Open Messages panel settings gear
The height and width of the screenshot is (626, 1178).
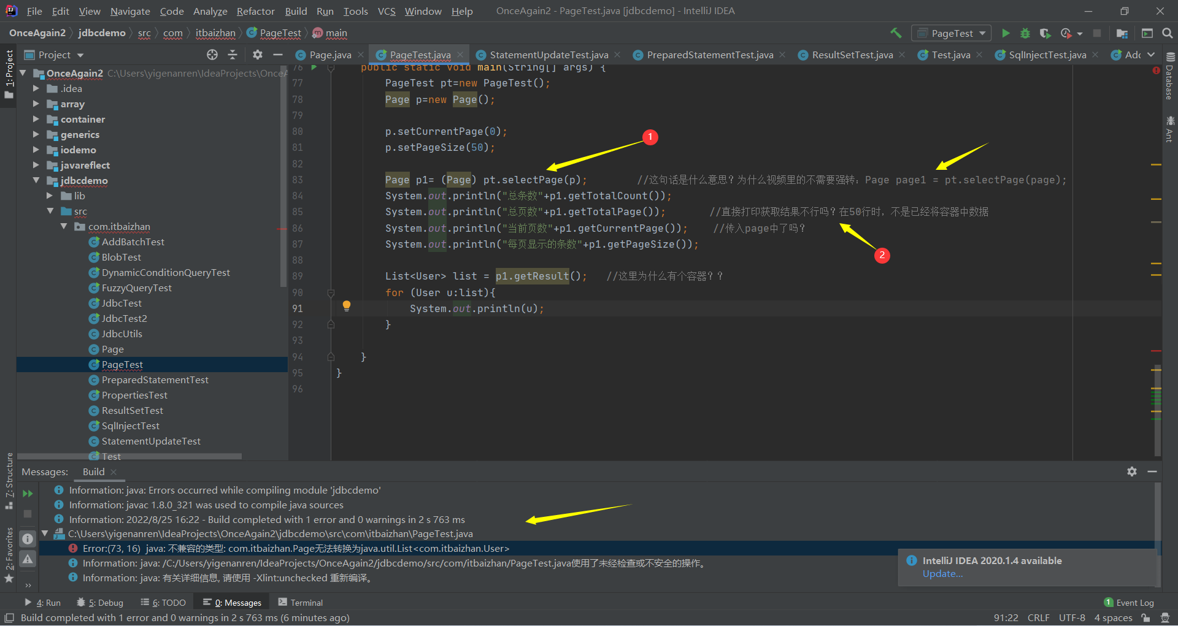(1132, 471)
